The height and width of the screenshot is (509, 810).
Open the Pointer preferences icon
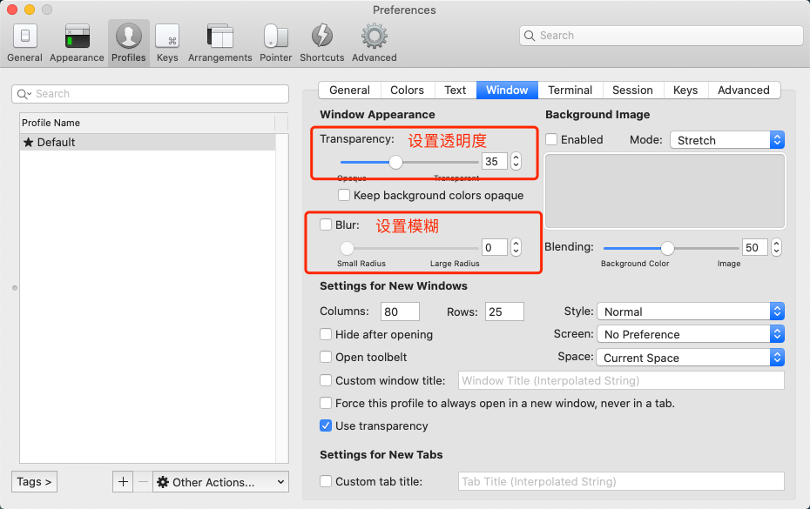[276, 37]
